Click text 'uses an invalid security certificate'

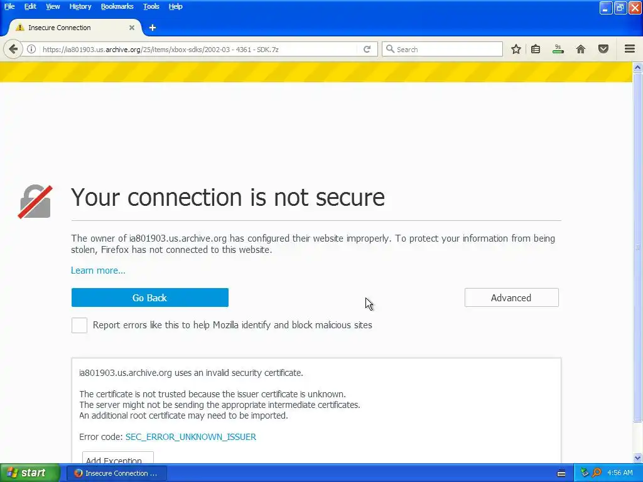coord(239,373)
